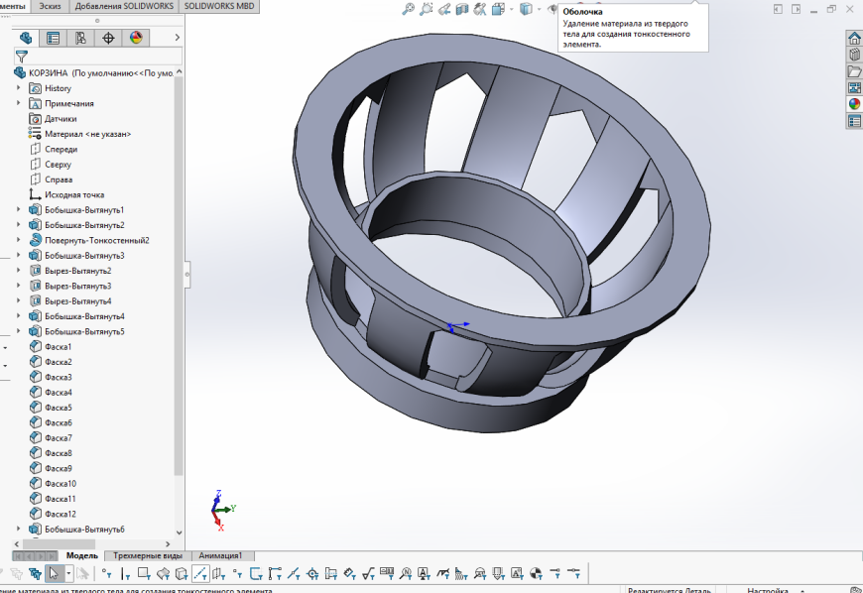Viewport: 863px width, 593px height.
Task: Switch to the Эскиз ribbon tab
Action: tap(50, 6)
